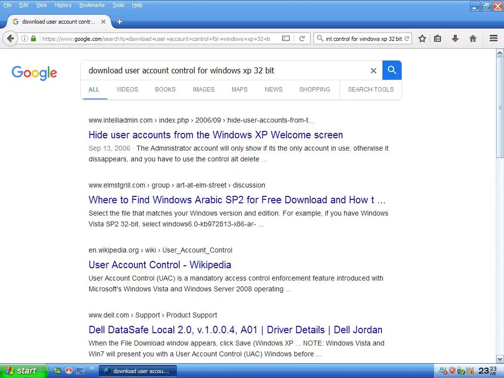Open the Downloads arrow icon
504x378 pixels.
tap(455, 38)
